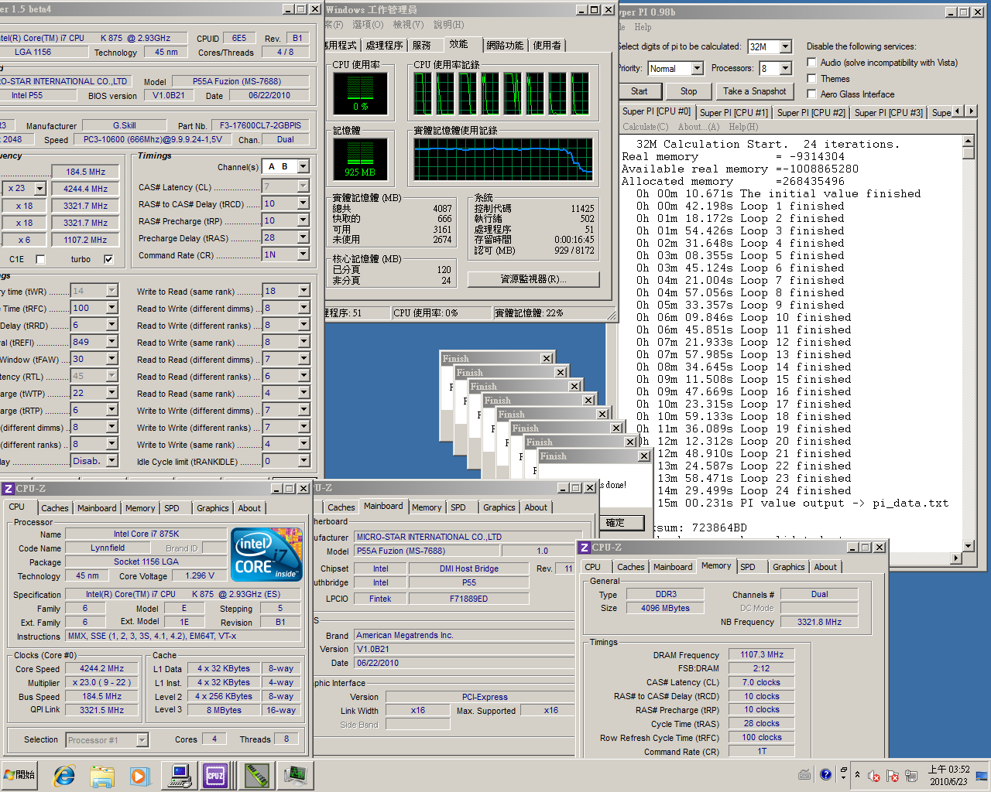Check the Themes service checkbox
This screenshot has width=991, height=792.
[811, 79]
